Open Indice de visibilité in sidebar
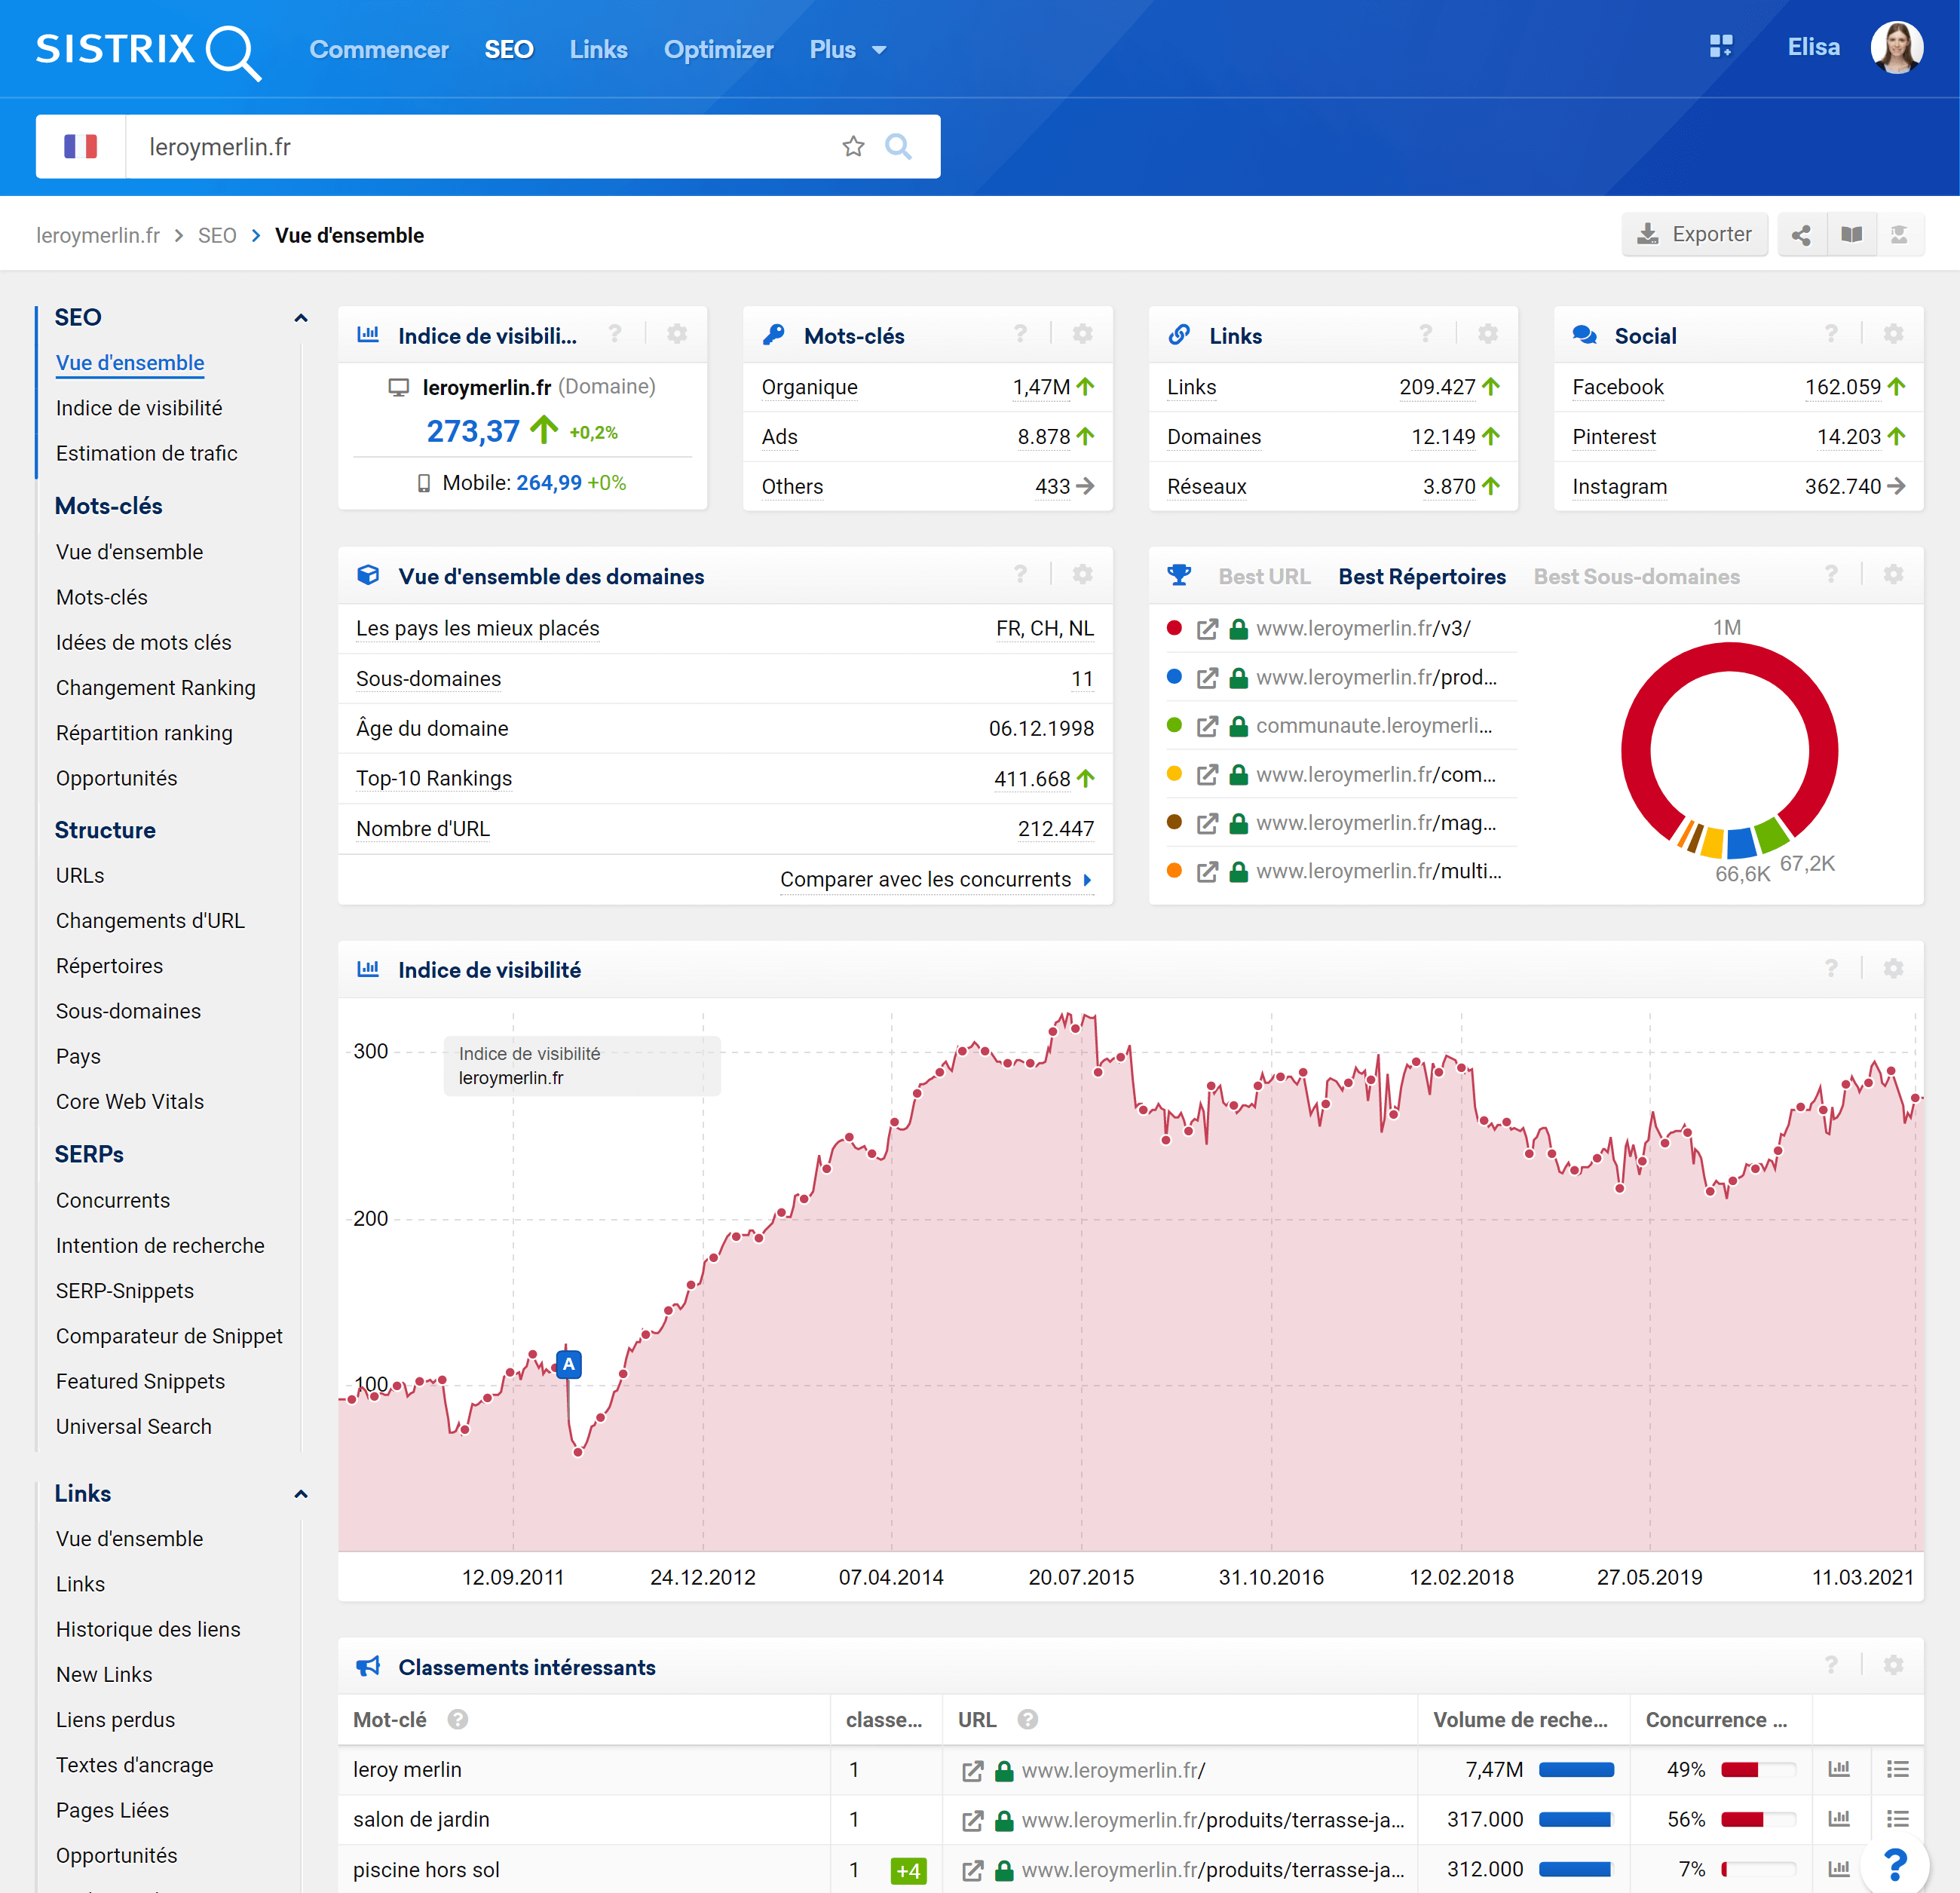 [139, 408]
